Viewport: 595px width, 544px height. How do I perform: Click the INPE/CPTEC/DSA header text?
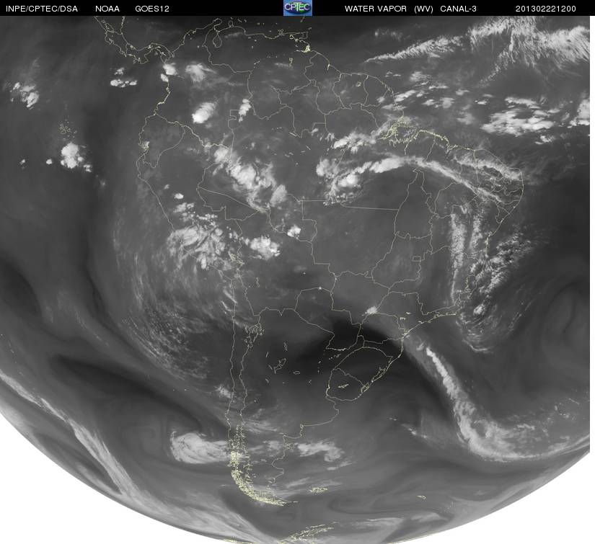42,9
